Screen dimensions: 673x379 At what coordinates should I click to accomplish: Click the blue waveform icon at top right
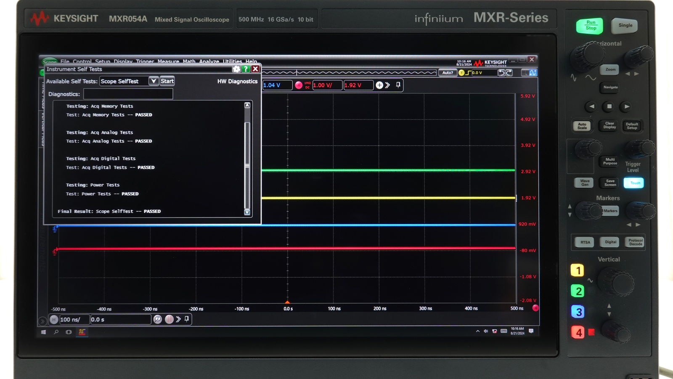(x=533, y=73)
